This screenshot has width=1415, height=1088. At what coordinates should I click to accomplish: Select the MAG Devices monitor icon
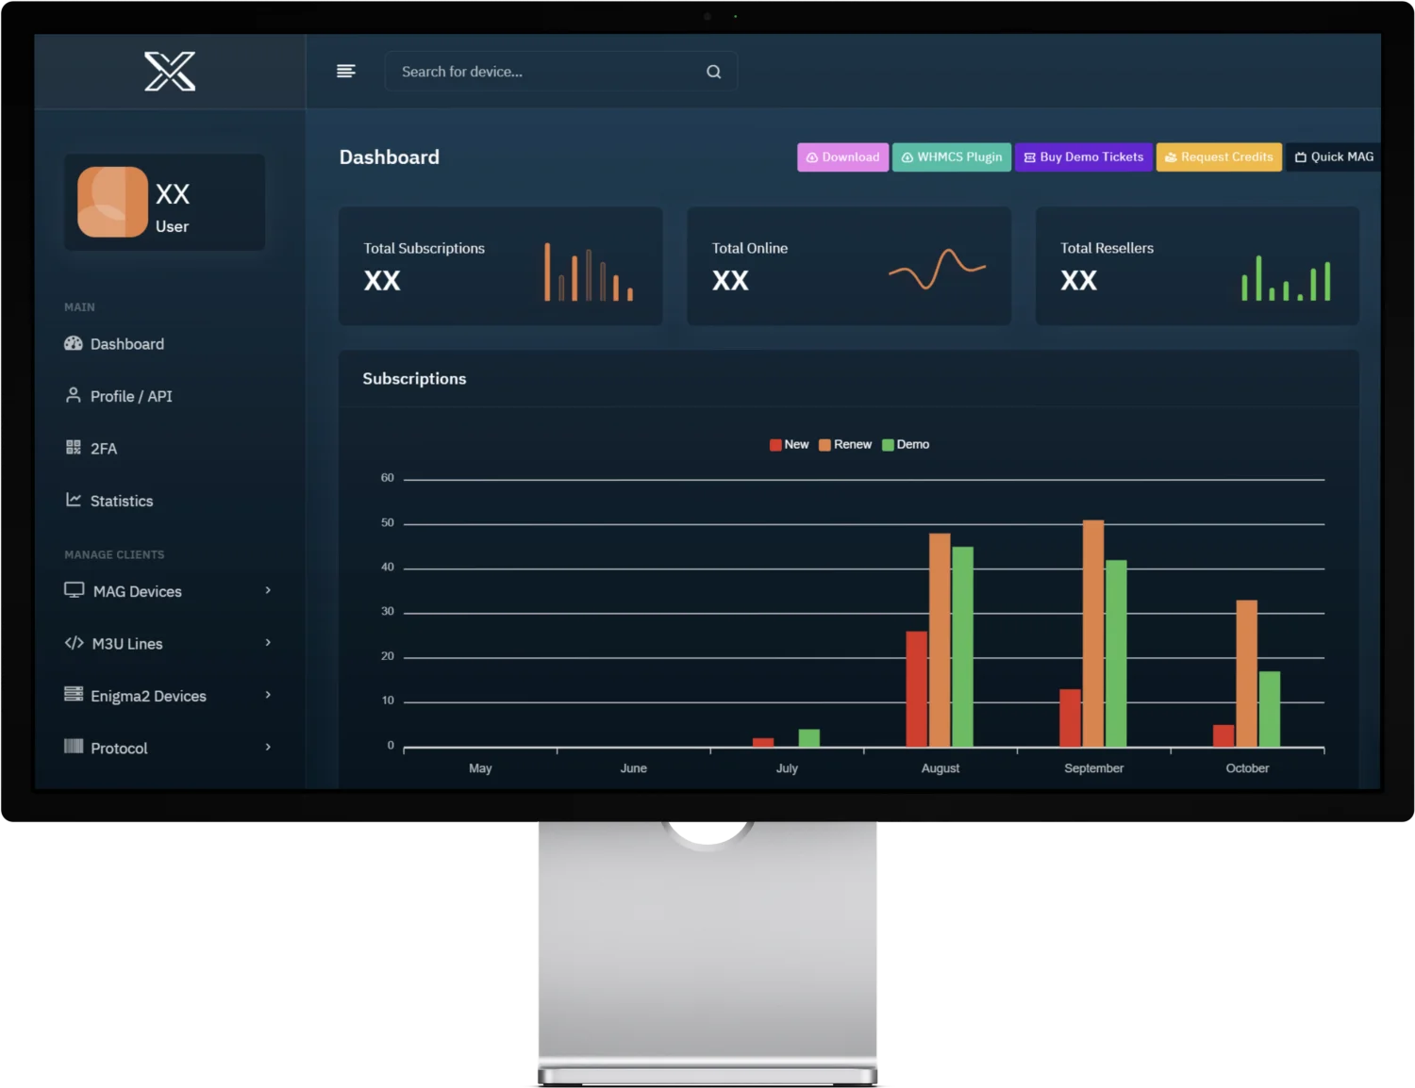[74, 589]
